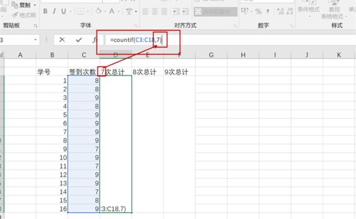Open the phonetic guide dropdown arrow
The height and width of the screenshot is (219, 356).
[x=136, y=11]
